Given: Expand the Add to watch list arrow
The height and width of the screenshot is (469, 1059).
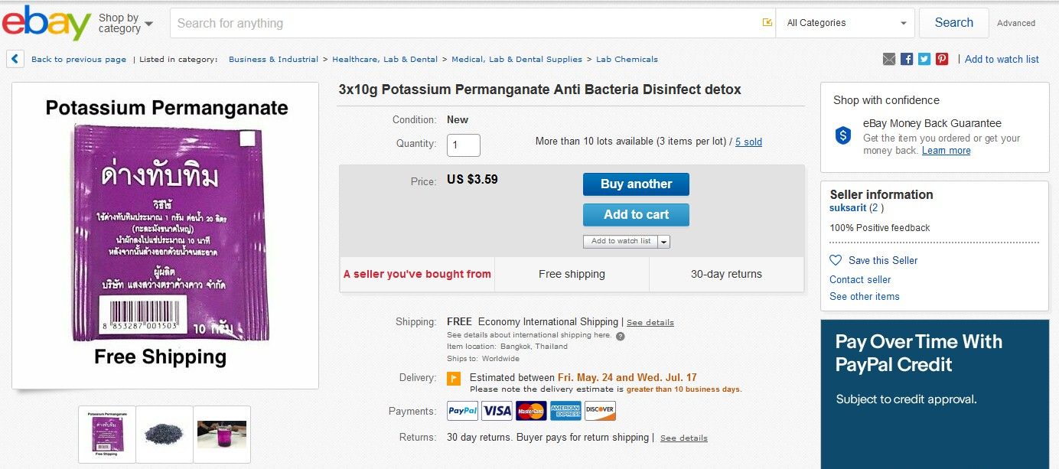Looking at the screenshot, I should (x=663, y=241).
